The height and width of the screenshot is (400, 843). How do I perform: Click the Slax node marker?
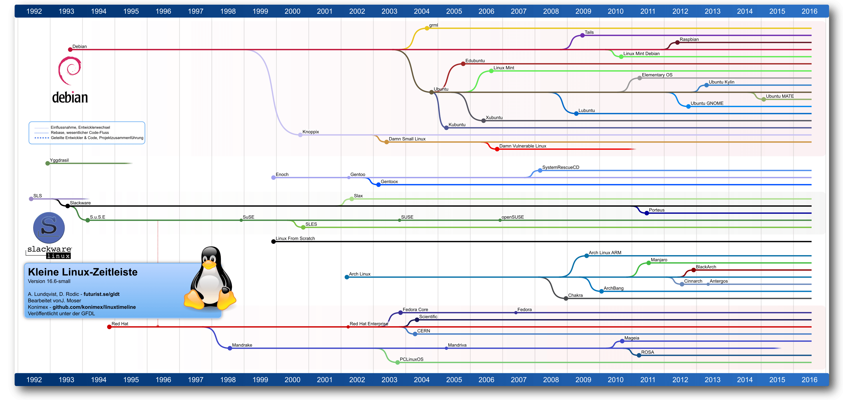[351, 199]
